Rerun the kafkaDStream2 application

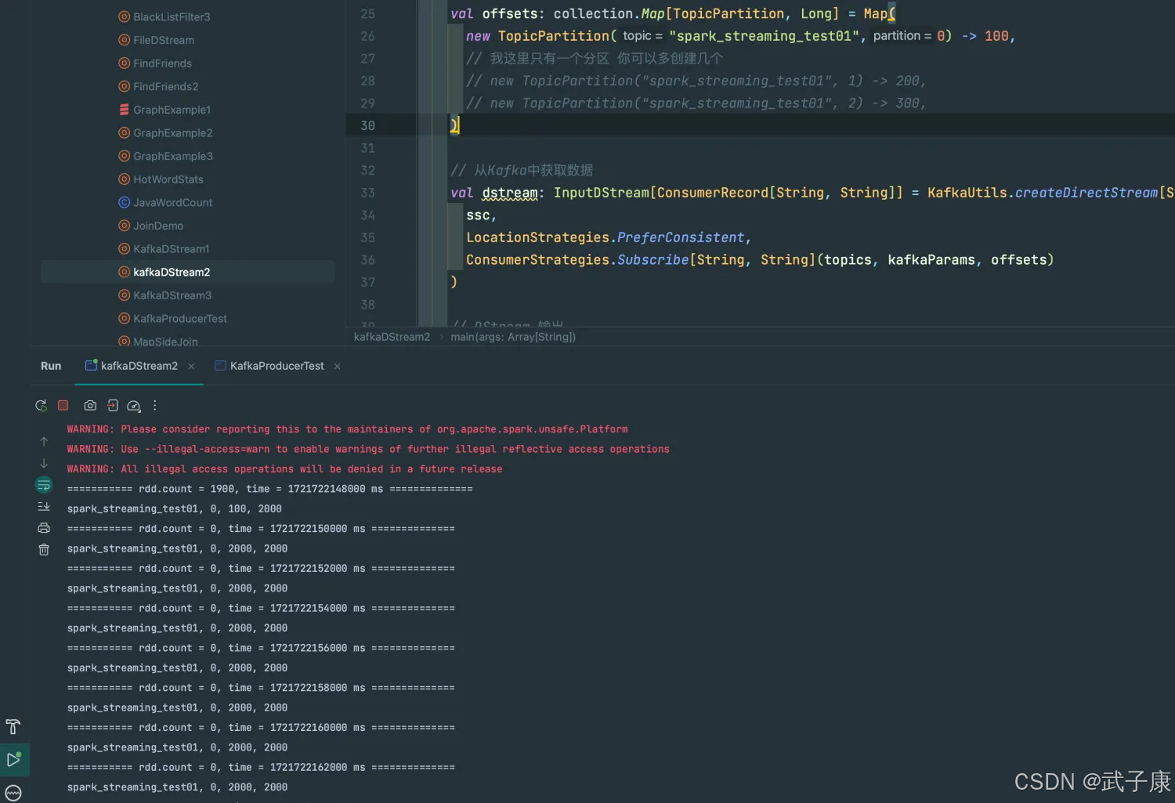tap(41, 406)
